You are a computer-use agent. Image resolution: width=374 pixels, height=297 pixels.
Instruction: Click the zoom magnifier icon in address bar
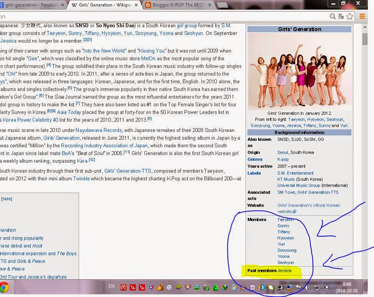pyautogui.click(x=333, y=16)
